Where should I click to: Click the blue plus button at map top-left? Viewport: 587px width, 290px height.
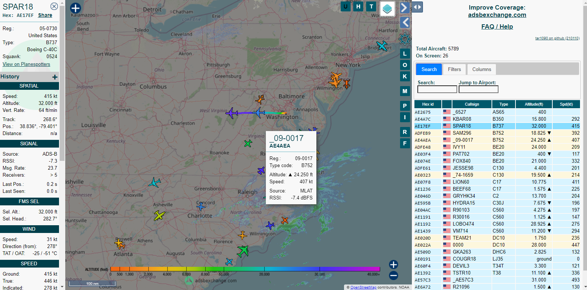[x=75, y=8]
